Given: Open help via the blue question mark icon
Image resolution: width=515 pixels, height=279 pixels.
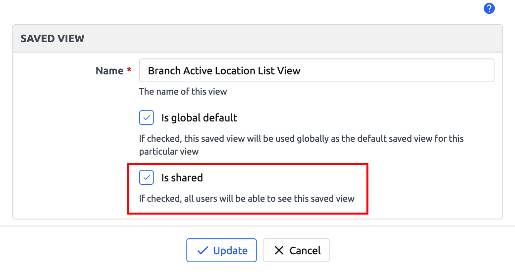Looking at the screenshot, I should 489,8.
